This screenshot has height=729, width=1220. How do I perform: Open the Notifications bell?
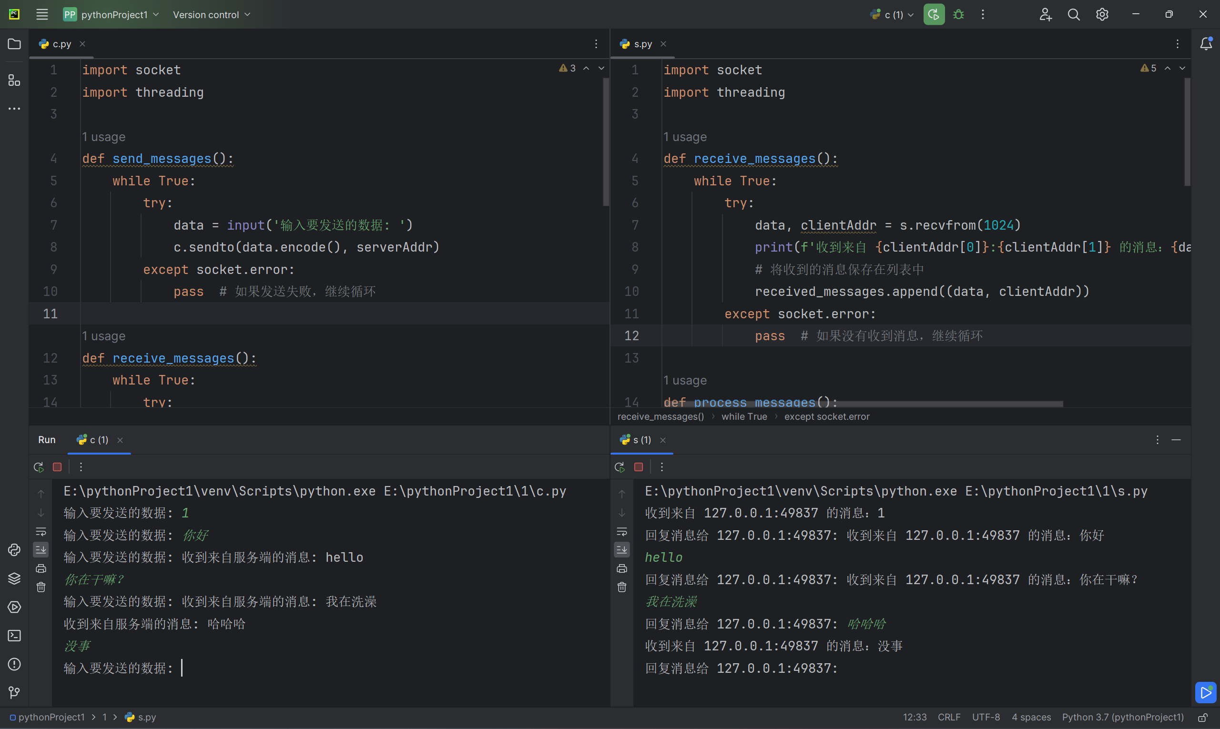coord(1206,44)
